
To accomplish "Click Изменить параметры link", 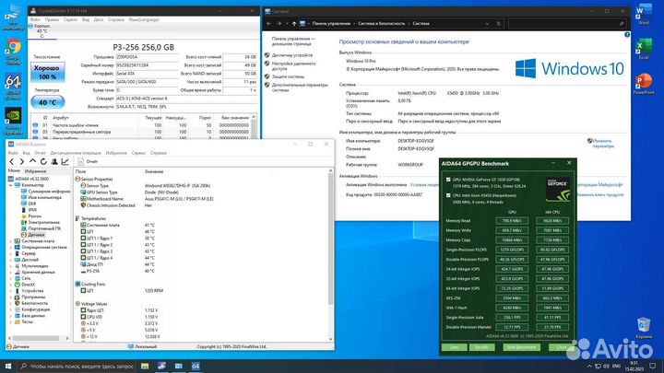I will point(602,144).
